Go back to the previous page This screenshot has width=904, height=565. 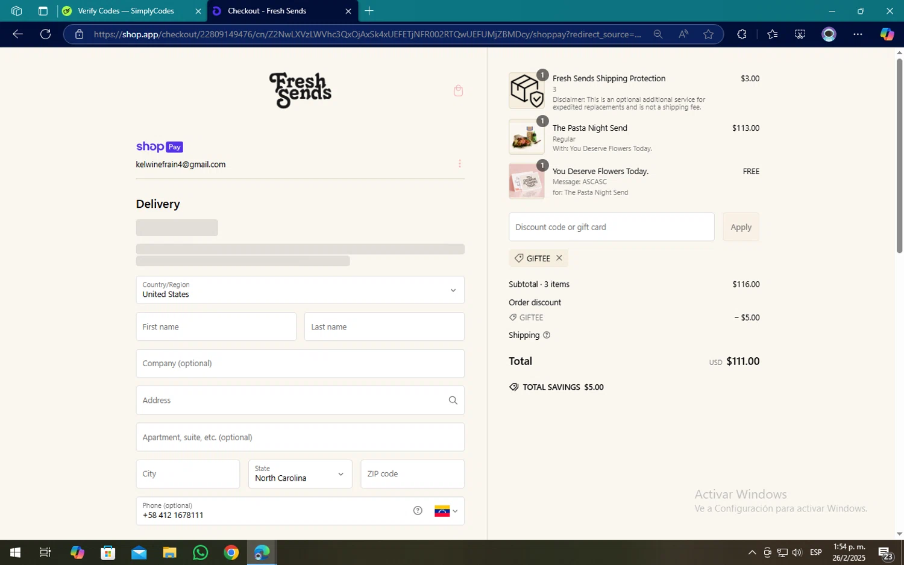pyautogui.click(x=17, y=34)
